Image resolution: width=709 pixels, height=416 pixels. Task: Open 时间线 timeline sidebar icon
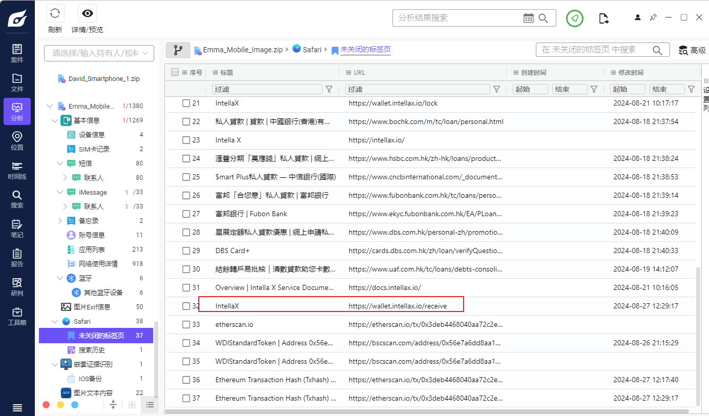[x=17, y=170]
